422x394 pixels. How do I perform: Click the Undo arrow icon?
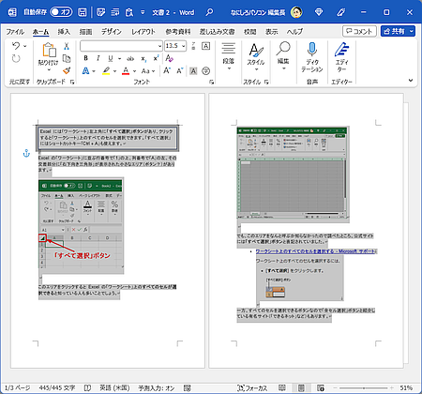16,46
